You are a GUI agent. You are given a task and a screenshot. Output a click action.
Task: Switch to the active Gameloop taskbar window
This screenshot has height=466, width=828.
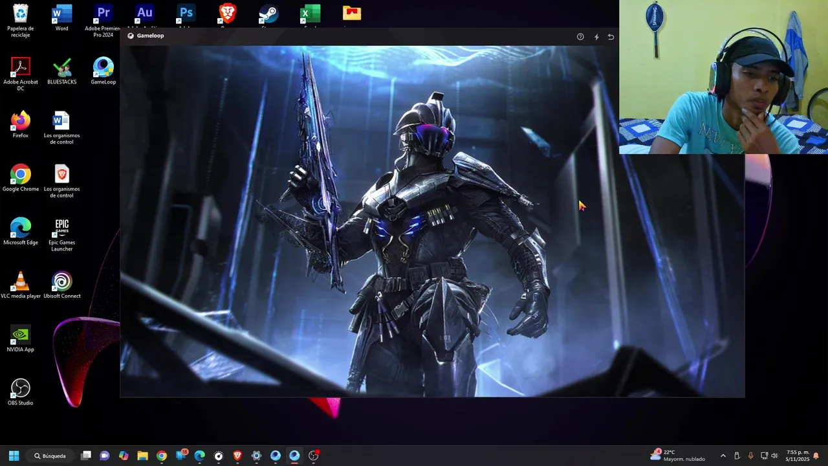(294, 456)
